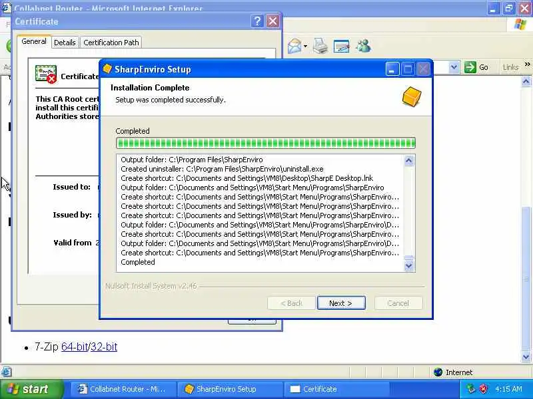Viewport: 533px width, 399px height.
Task: Click the Edit page icon in IE toolbar
Action: click(342, 46)
